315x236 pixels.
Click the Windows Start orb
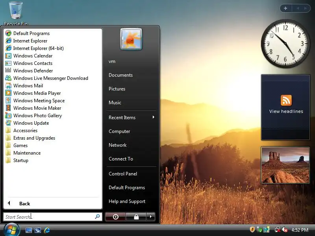pyautogui.click(x=12, y=230)
